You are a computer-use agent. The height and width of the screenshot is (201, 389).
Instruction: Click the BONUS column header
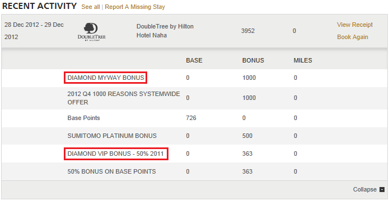[253, 61]
